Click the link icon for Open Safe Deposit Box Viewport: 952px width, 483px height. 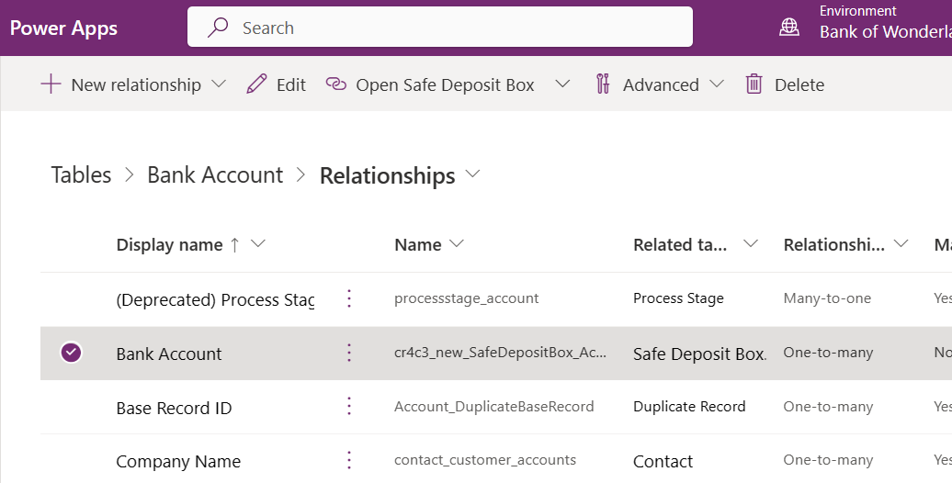[335, 84]
